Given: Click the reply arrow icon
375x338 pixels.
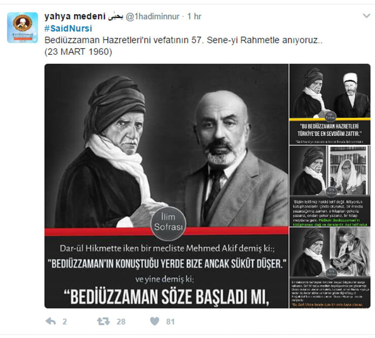Looking at the screenshot, I should coord(51,321).
